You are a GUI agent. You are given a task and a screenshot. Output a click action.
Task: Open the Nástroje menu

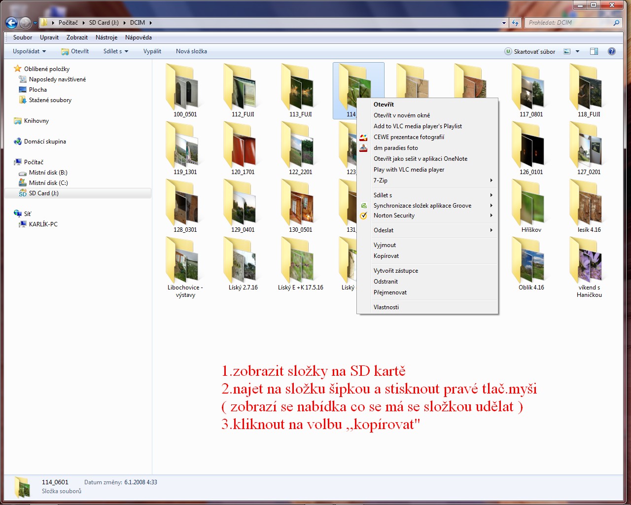(106, 37)
